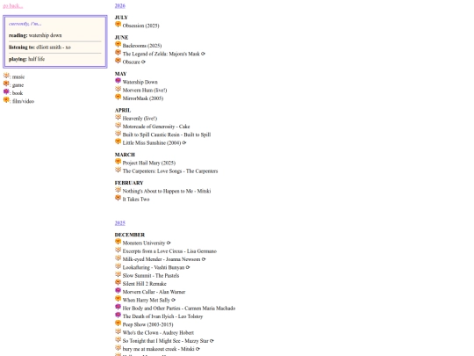This screenshot has height=356, width=474.
Task: Click 'So Tonight that I Might See' entry
Action: tap(166, 341)
